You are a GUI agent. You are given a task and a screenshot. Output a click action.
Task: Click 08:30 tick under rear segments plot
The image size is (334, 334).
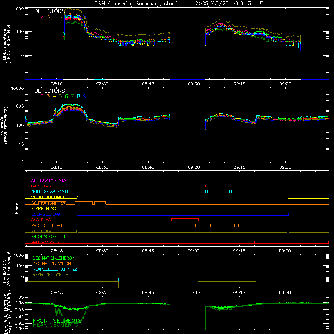tap(102, 167)
